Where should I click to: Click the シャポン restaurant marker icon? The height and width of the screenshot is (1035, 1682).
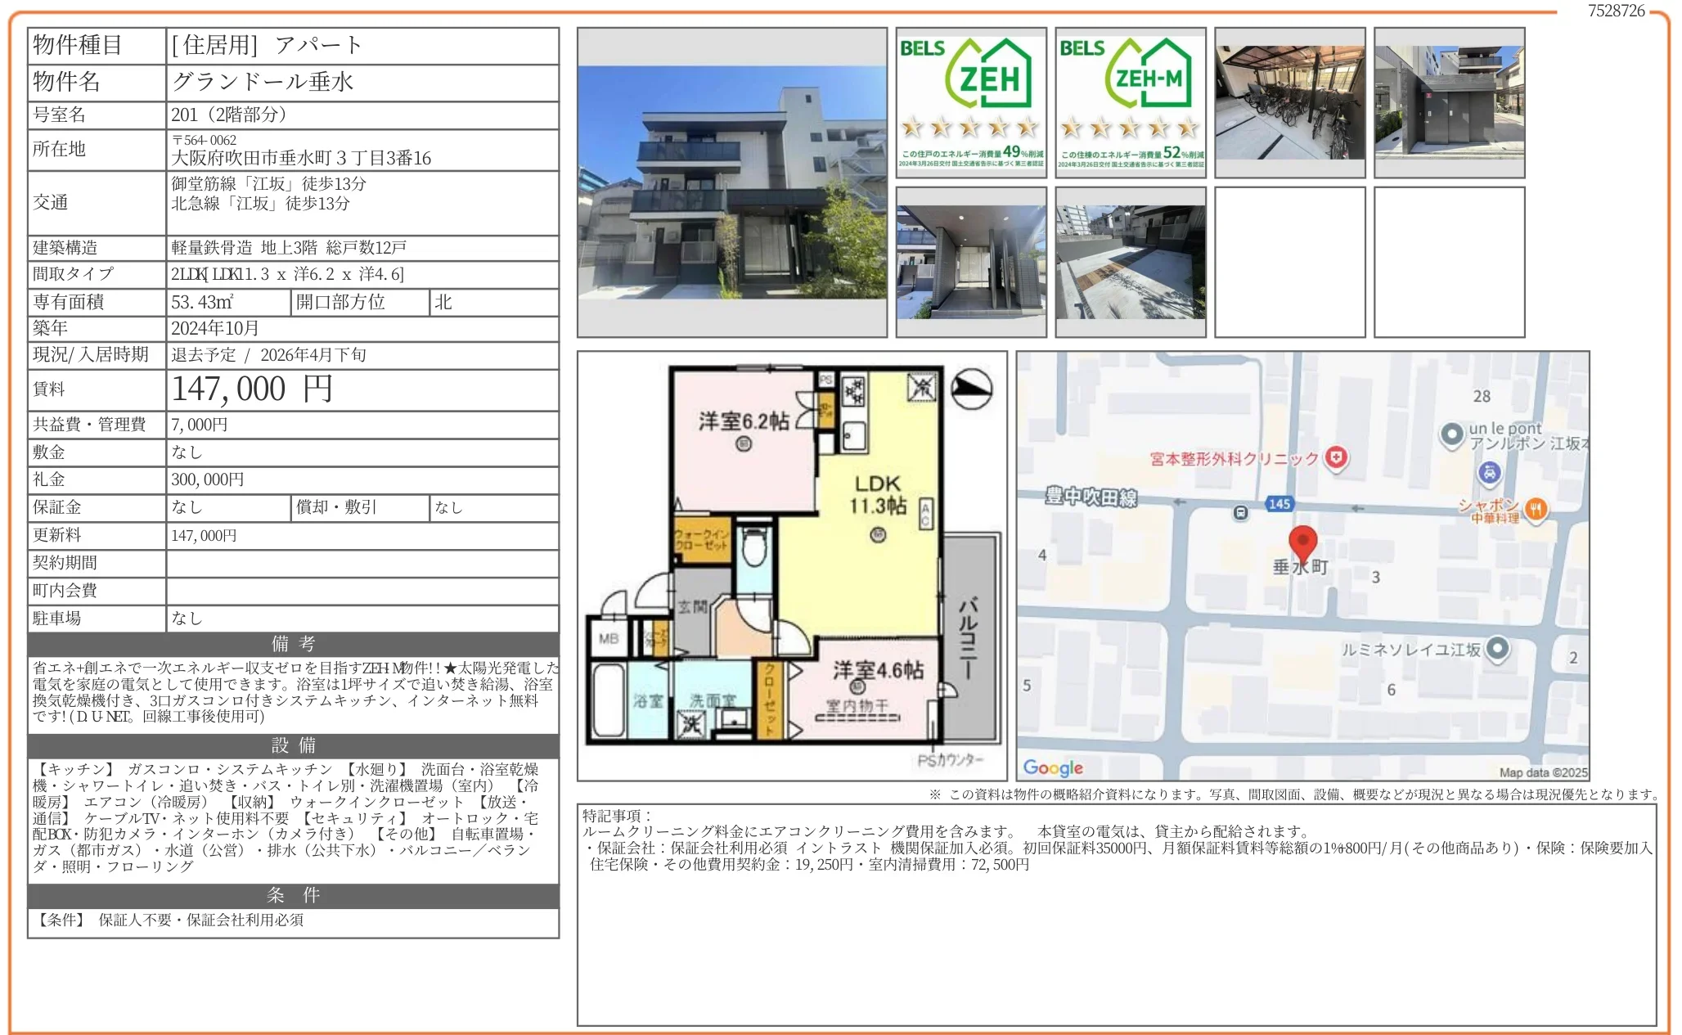point(1536,509)
